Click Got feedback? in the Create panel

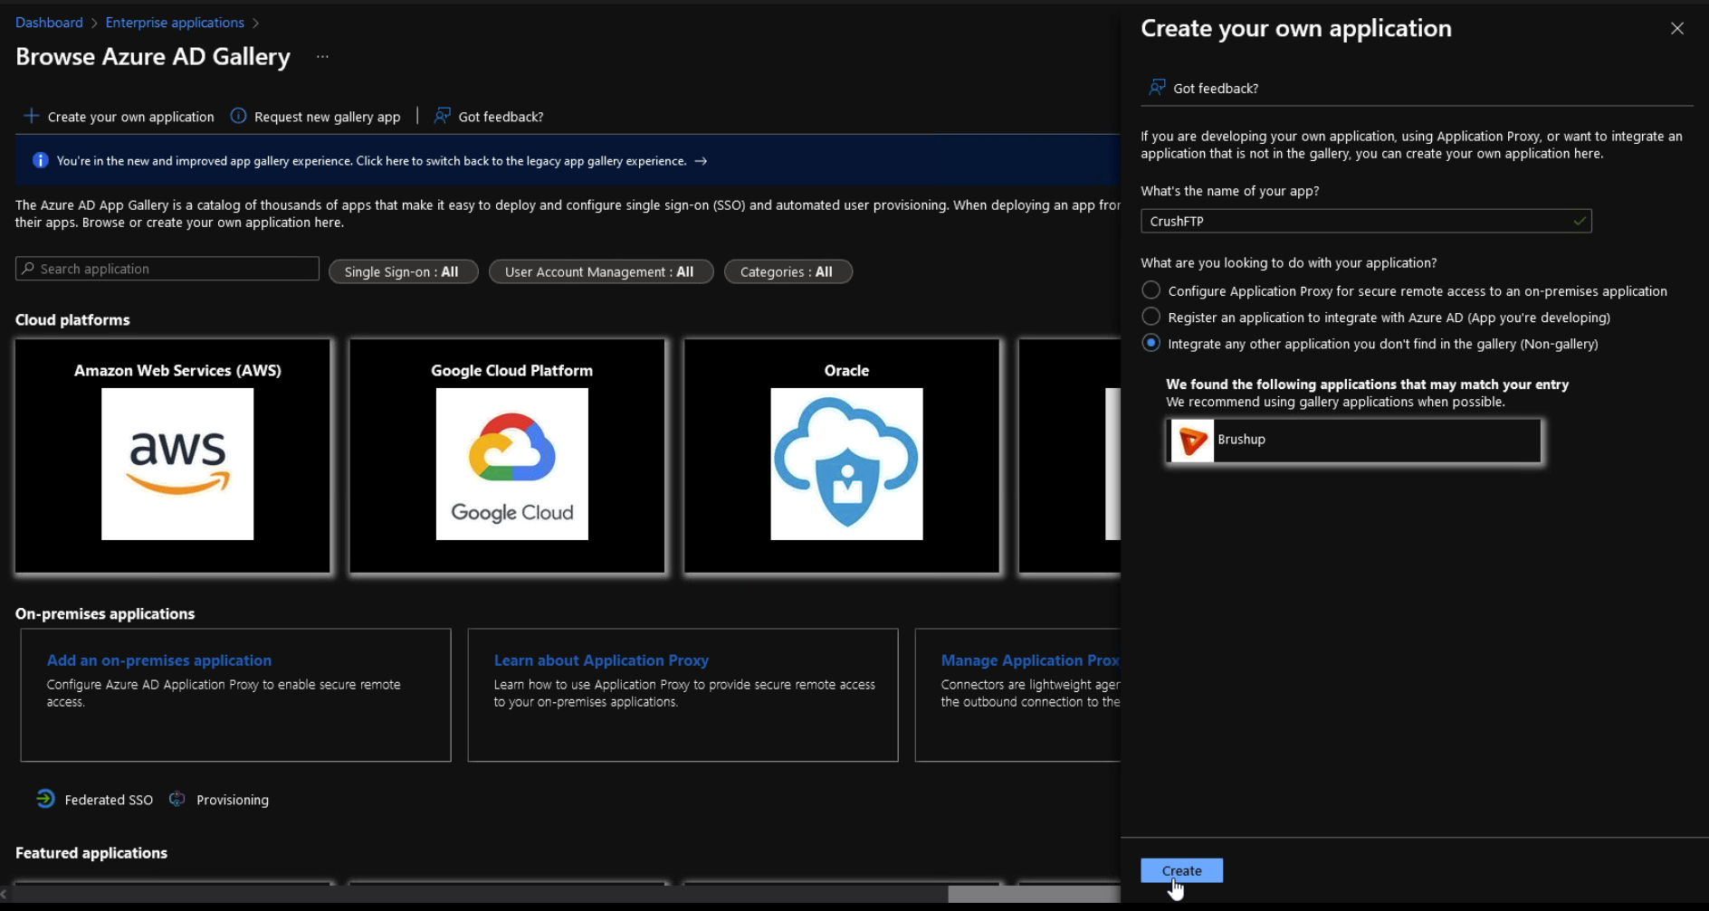click(x=1204, y=88)
